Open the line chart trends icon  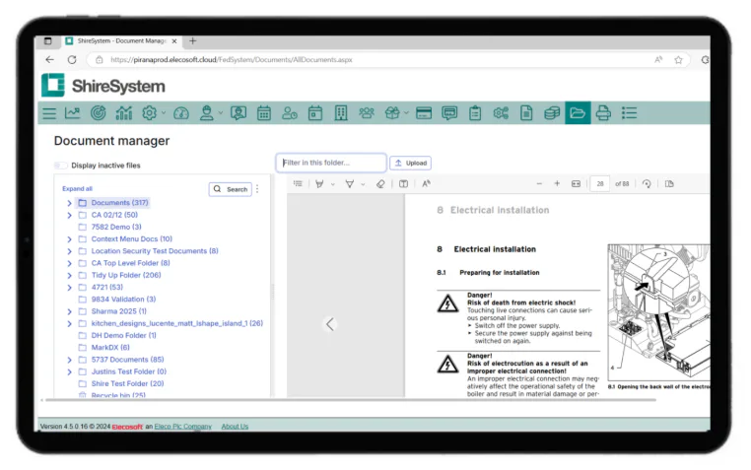click(73, 113)
